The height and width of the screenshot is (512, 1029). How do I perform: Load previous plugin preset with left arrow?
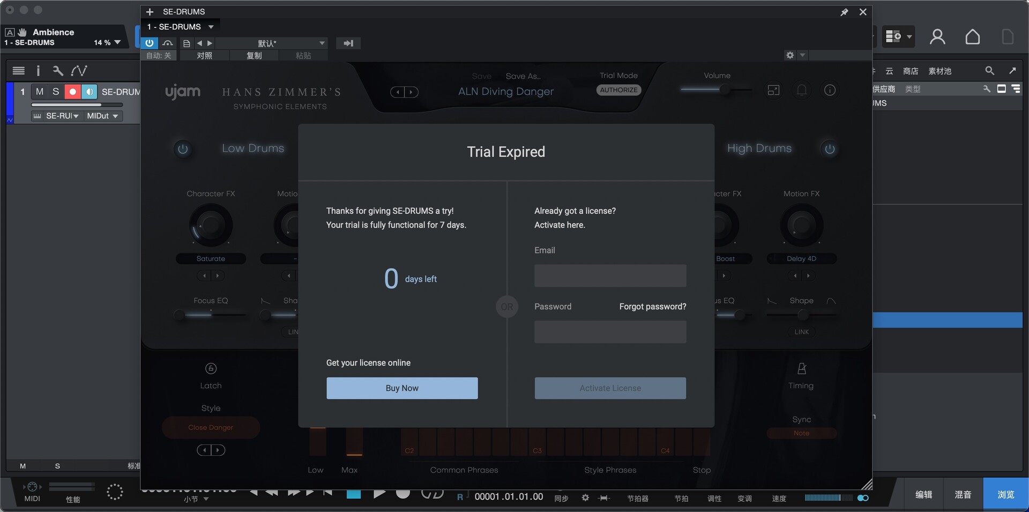tap(199, 43)
